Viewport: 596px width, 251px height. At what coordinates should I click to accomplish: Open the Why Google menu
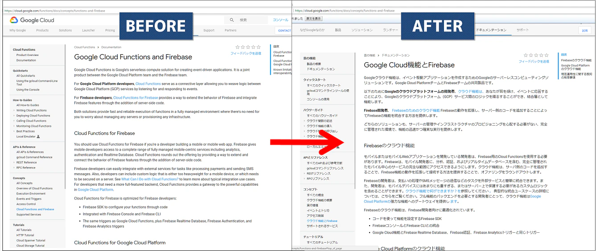click(18, 31)
